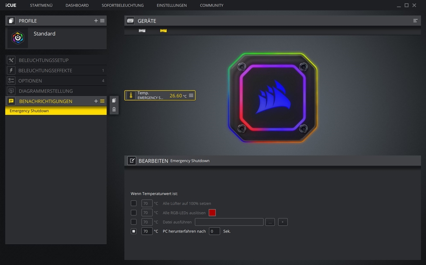The height and width of the screenshot is (265, 426).
Task: Click the Optionen list icon
Action: 11,81
